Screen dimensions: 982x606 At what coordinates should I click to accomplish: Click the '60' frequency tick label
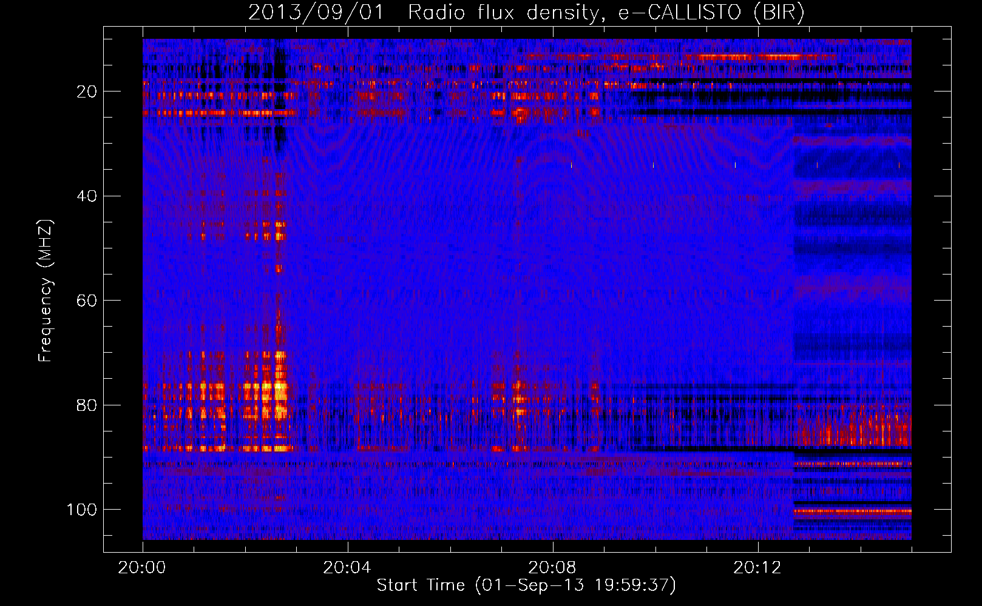click(87, 301)
